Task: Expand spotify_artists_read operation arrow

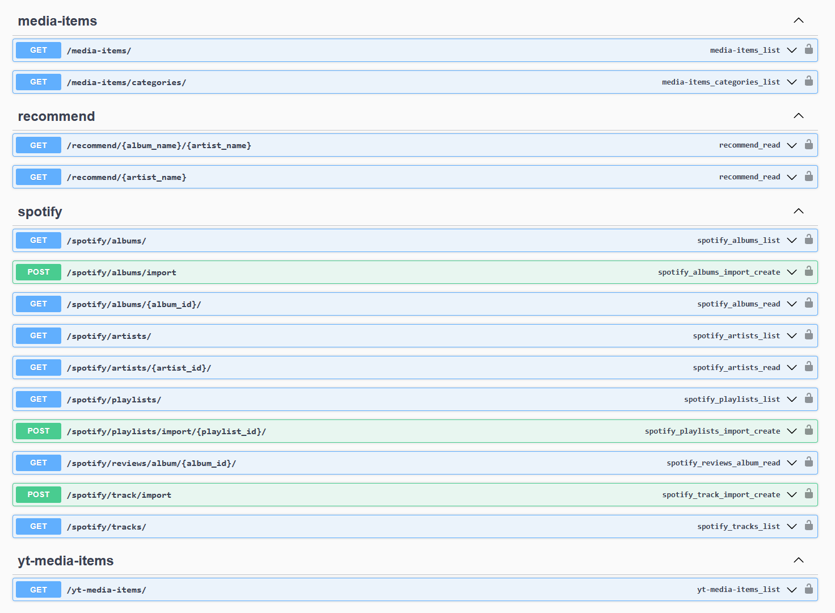Action: [x=792, y=367]
